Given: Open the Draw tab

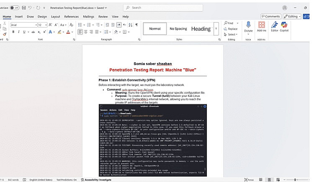Looking at the screenshot, I should tap(30, 17).
